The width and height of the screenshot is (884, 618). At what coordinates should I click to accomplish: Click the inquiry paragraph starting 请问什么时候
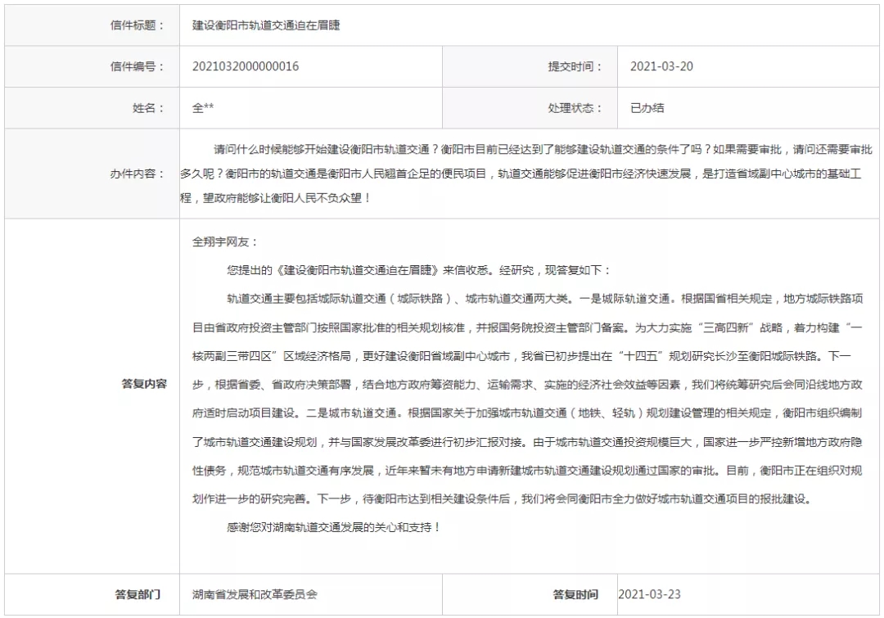click(x=526, y=173)
